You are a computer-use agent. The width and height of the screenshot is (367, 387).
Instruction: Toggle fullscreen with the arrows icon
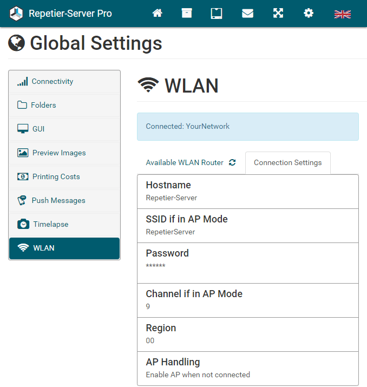pyautogui.click(x=278, y=13)
